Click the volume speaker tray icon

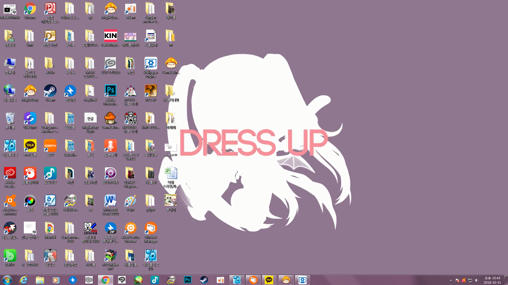point(476,280)
